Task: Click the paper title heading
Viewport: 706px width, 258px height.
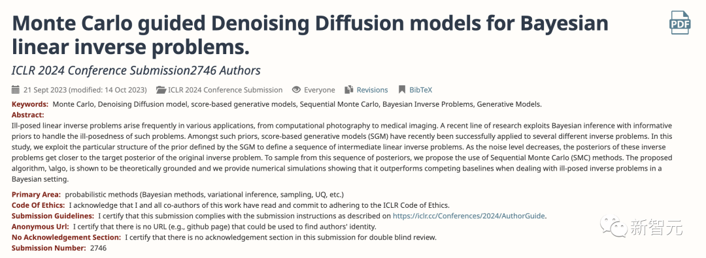Action: coord(311,35)
